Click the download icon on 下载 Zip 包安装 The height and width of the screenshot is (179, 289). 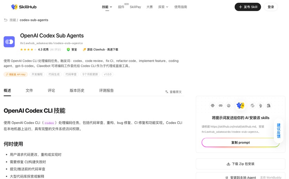pyautogui.click(x=228, y=164)
